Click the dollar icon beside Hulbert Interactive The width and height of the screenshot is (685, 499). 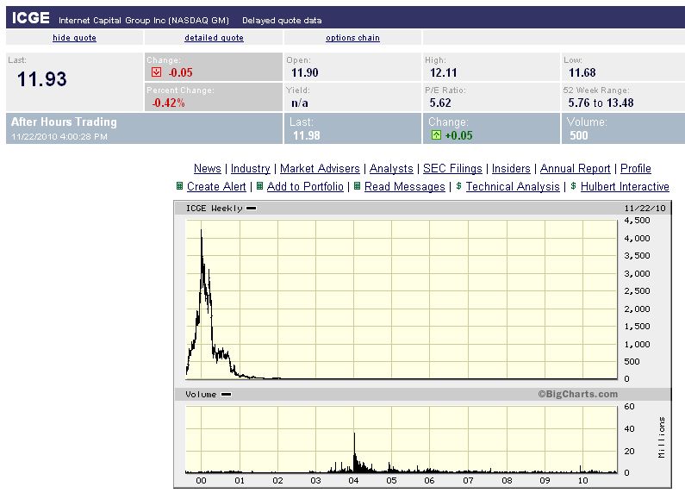coord(573,185)
